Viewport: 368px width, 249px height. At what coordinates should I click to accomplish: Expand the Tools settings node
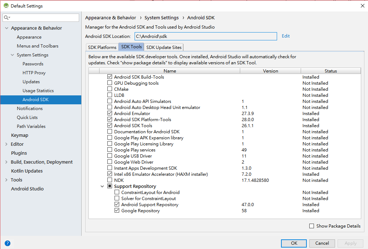[x=6, y=180]
